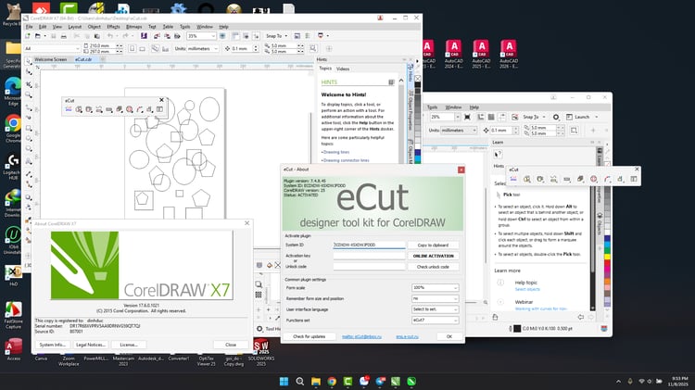Click red swatch in right window color palette
This screenshot has height=390, width=695.
pos(607,263)
